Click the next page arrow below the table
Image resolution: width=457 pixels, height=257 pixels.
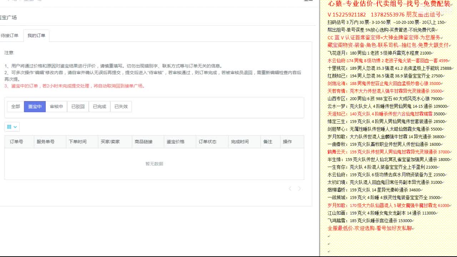click(x=299, y=188)
